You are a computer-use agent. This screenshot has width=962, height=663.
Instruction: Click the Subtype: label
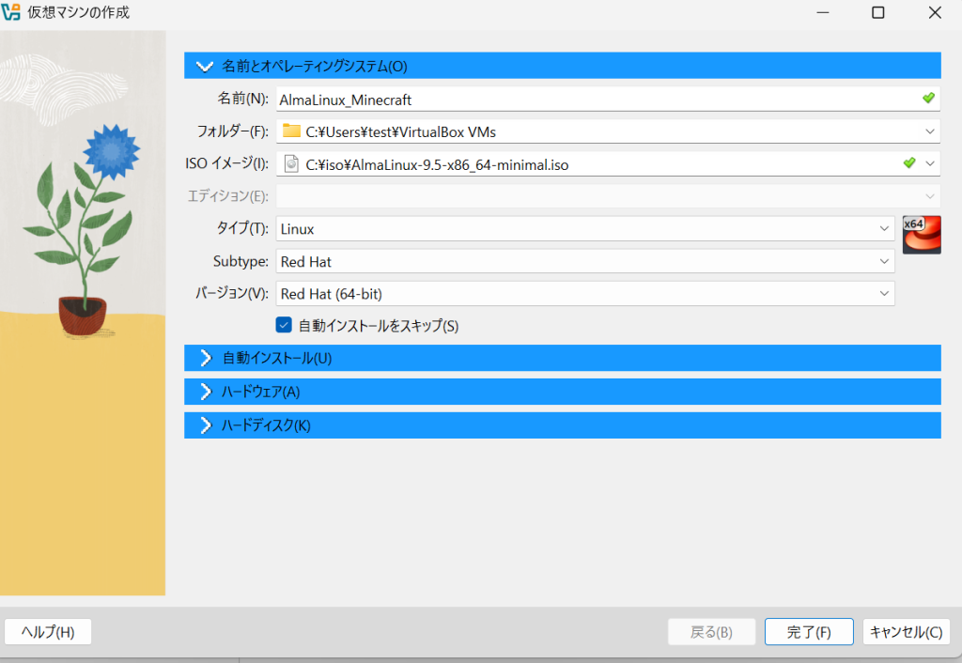click(240, 261)
